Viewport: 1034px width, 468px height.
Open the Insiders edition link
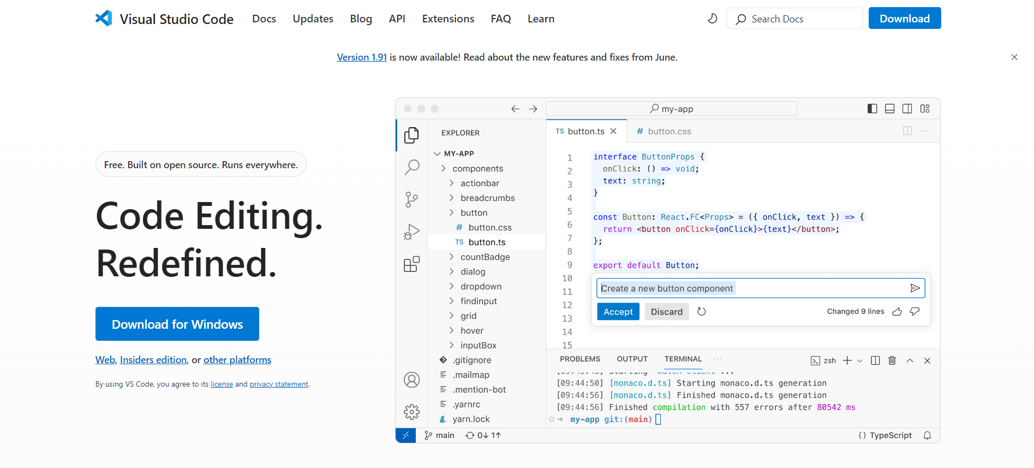pyautogui.click(x=153, y=360)
